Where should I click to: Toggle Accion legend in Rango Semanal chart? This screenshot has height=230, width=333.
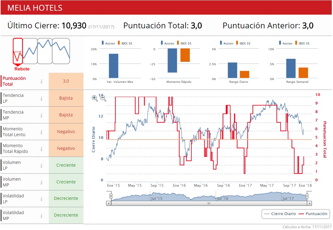point(286,43)
